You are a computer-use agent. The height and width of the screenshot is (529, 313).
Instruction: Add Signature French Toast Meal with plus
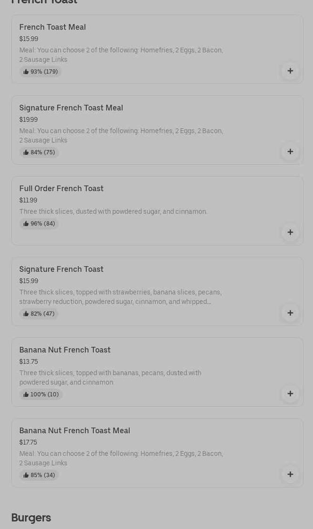(x=290, y=151)
